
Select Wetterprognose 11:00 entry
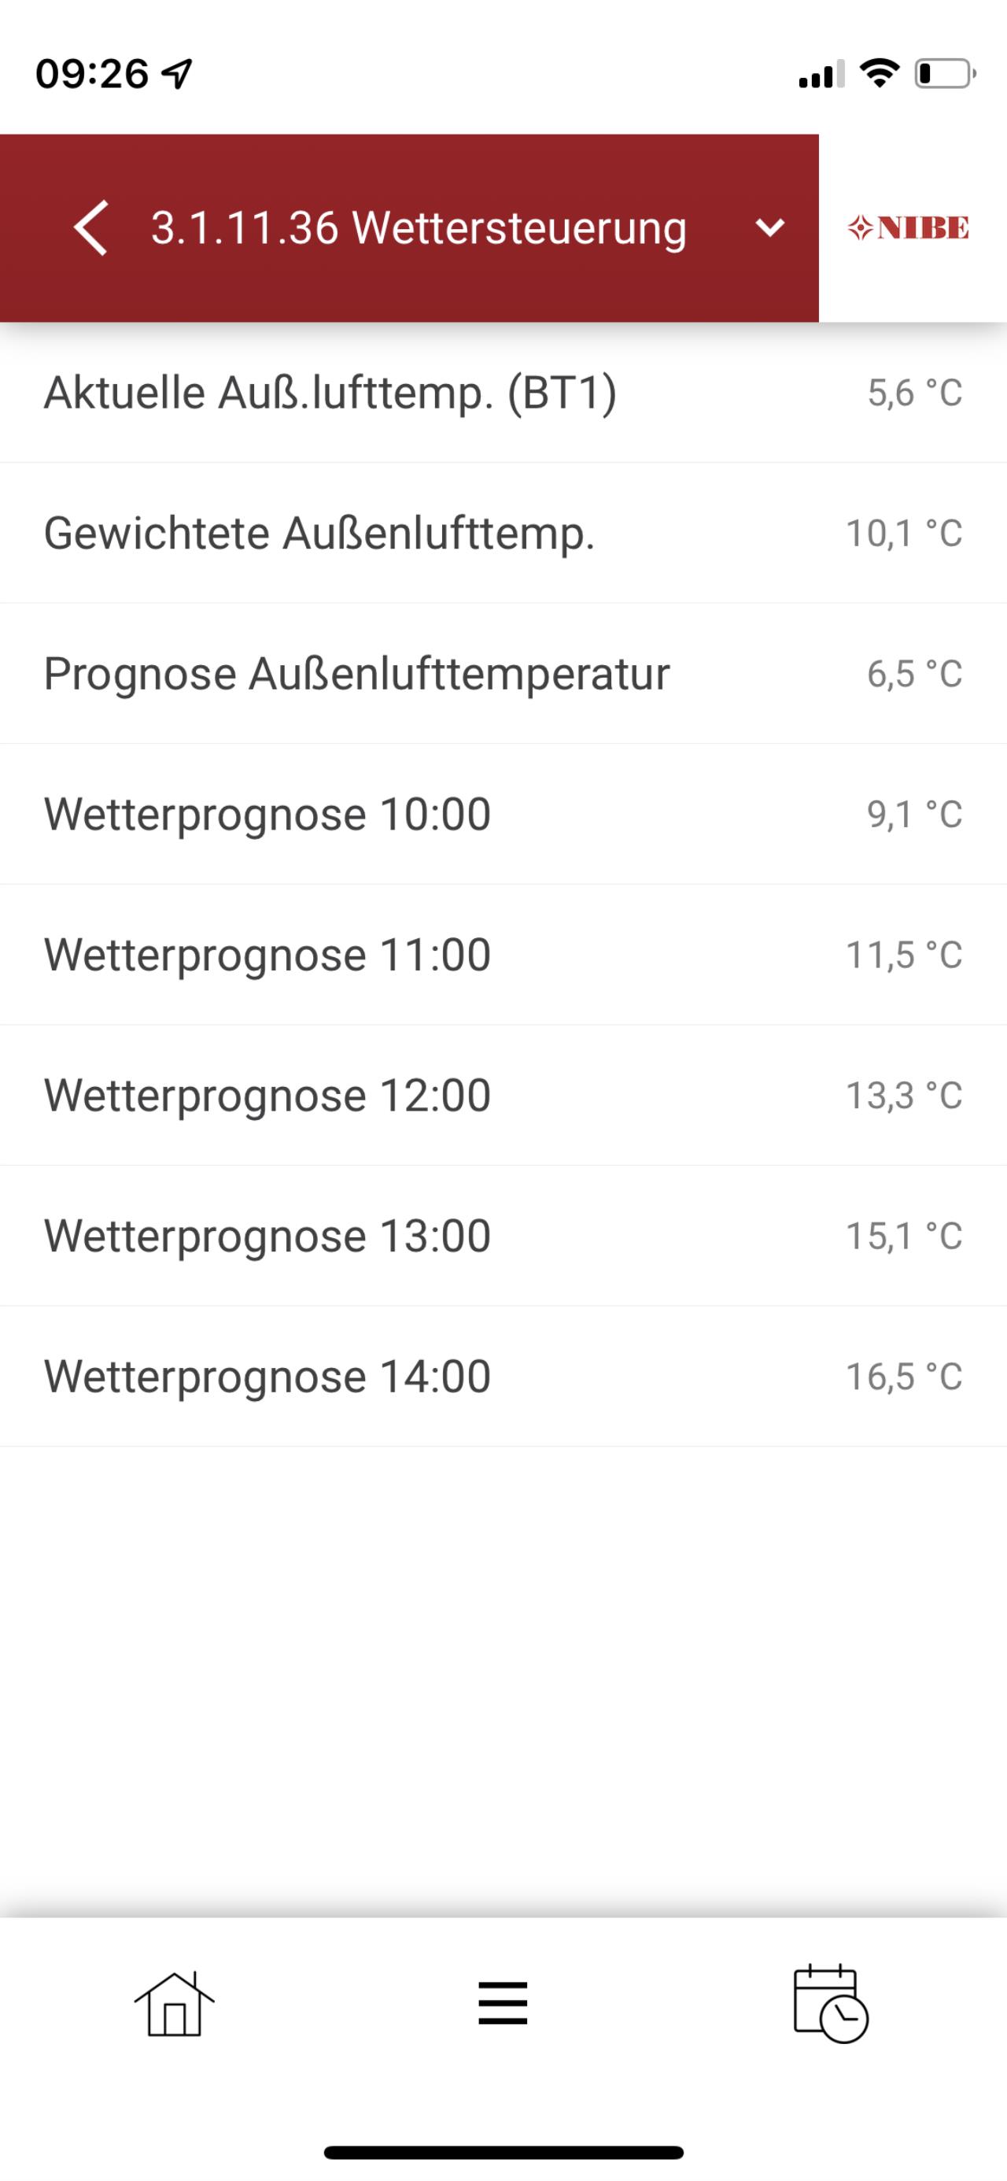tap(503, 955)
